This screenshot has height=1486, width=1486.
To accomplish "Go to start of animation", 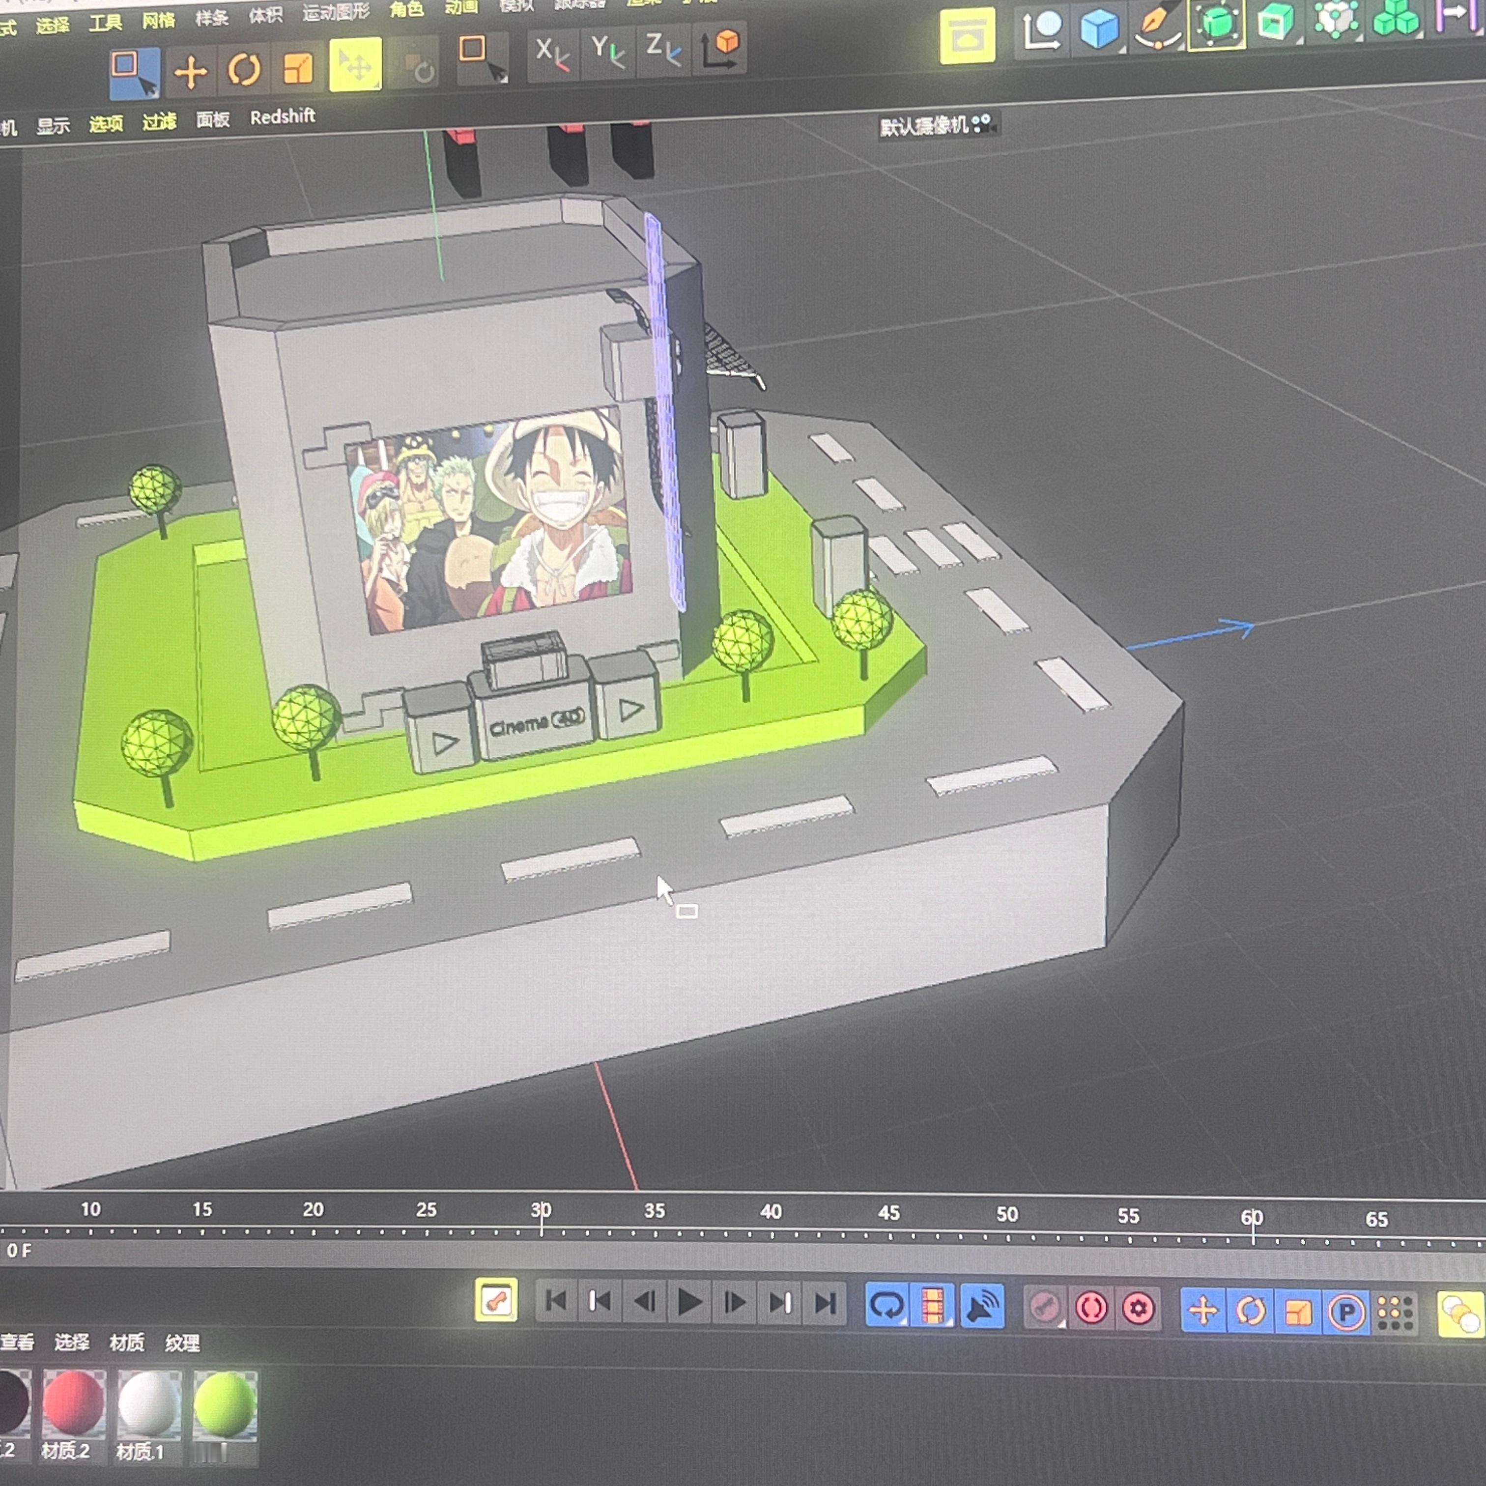I will (555, 1301).
